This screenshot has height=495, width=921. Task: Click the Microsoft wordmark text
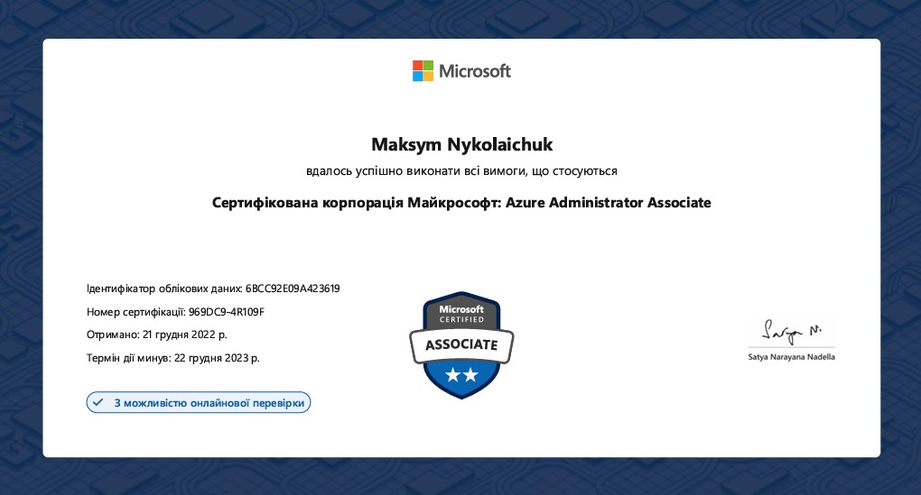(x=475, y=70)
